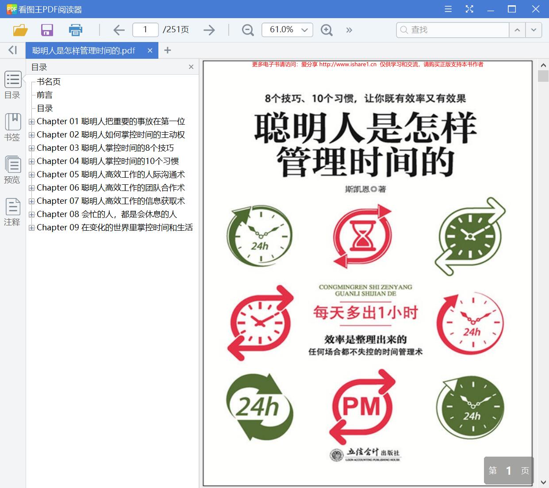Viewport: 549px width, 488px height.
Task: Click the 查找 search input field
Action: point(453,30)
